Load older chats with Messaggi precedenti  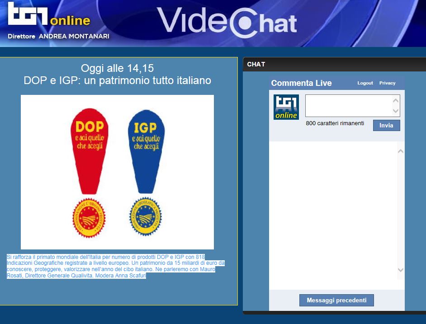click(x=336, y=300)
